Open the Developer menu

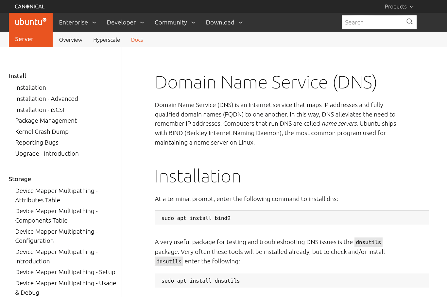pyautogui.click(x=125, y=23)
